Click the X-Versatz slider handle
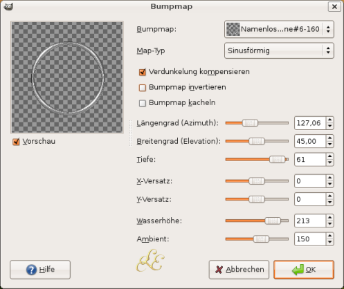 click(x=257, y=181)
